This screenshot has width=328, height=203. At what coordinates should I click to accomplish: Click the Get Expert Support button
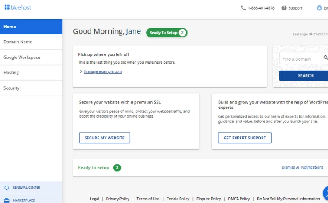pyautogui.click(x=244, y=138)
